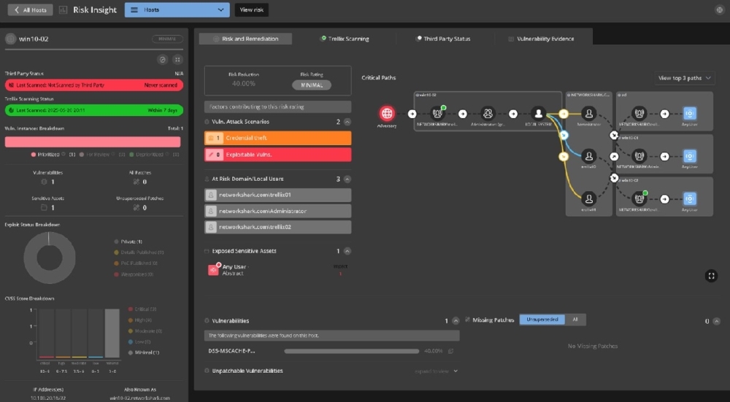Click the compass icon under win10-02 header

(163, 60)
